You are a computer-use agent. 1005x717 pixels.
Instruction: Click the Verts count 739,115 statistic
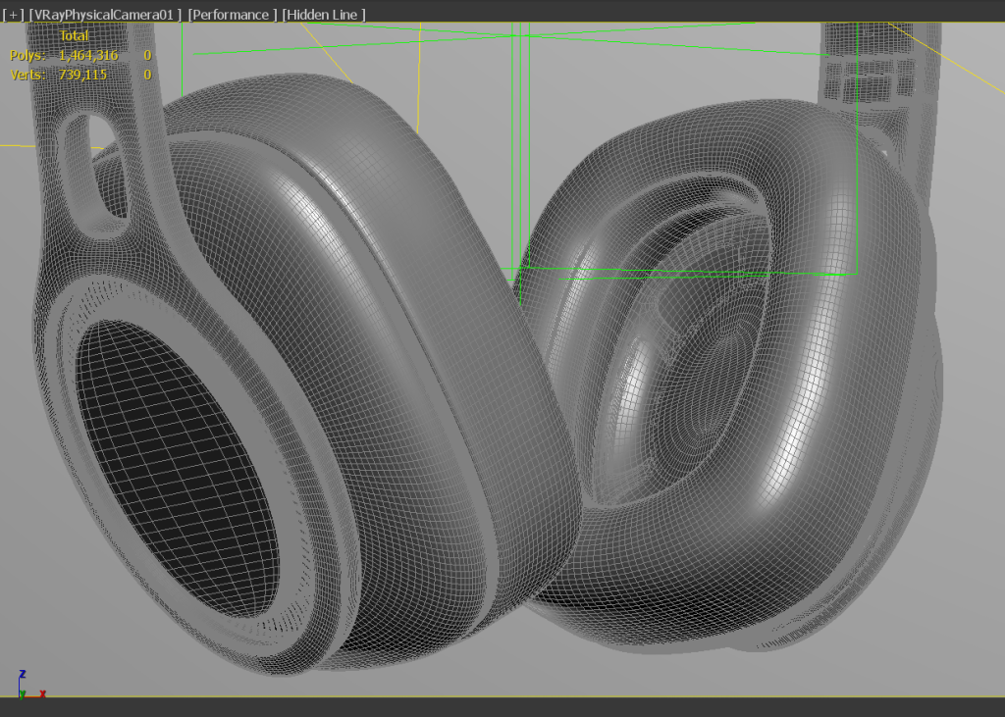click(82, 75)
